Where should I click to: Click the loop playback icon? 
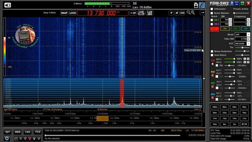16,139
